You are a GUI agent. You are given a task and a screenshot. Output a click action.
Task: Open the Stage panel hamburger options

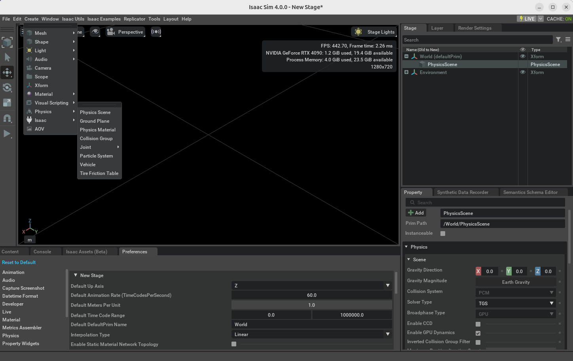pyautogui.click(x=568, y=40)
